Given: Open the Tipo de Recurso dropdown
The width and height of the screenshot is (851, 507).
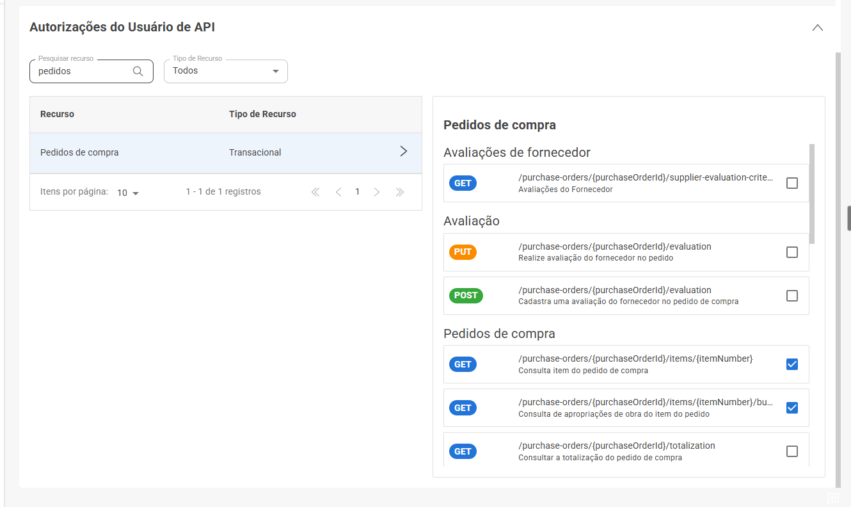Looking at the screenshot, I should tap(226, 71).
